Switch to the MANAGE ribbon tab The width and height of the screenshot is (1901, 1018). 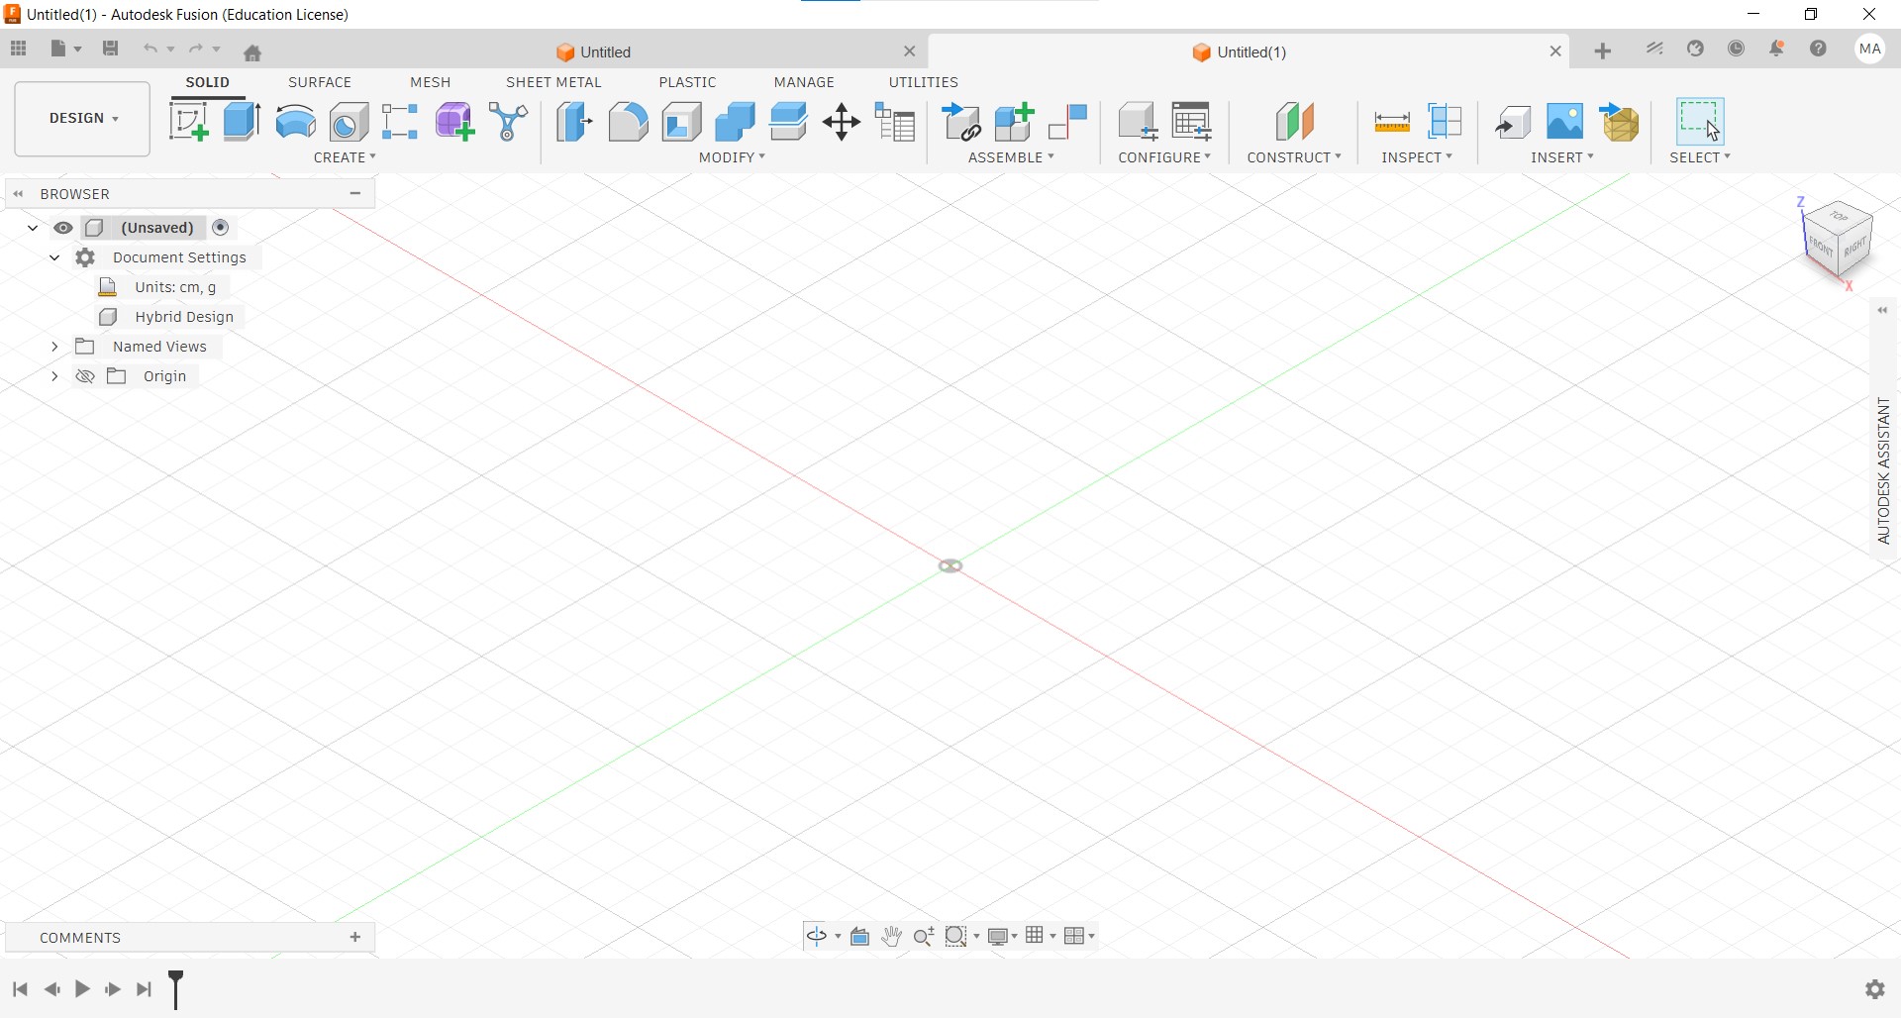point(804,82)
